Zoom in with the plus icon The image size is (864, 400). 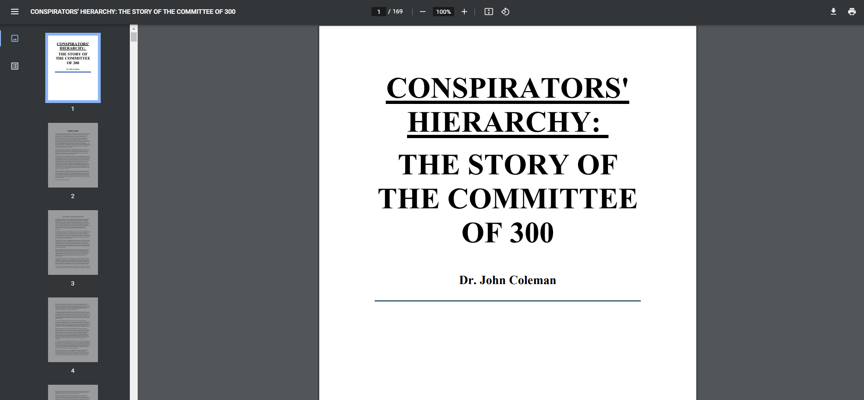click(464, 12)
